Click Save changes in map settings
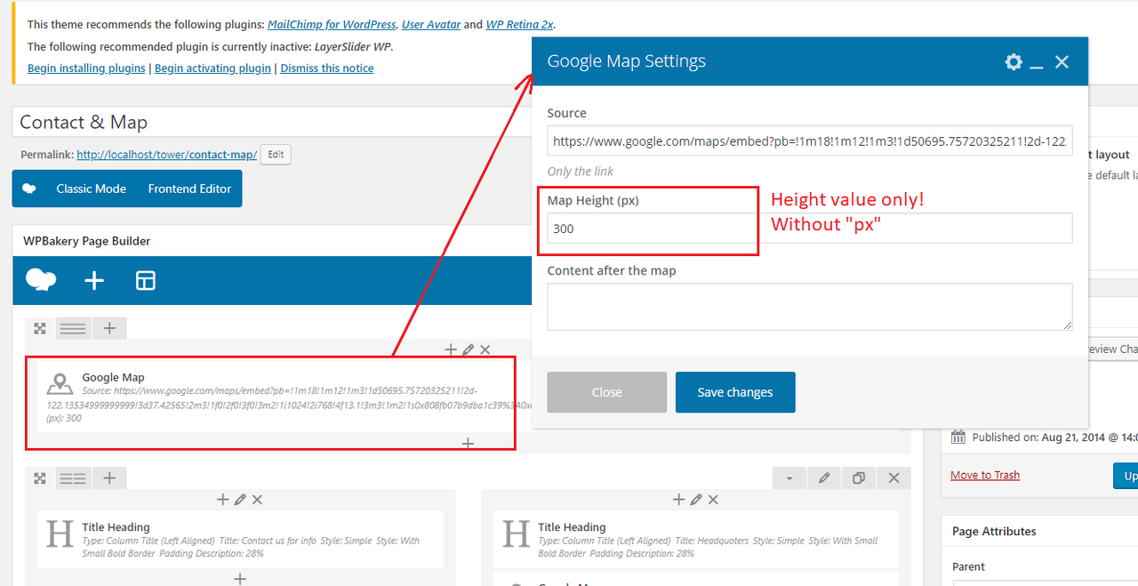The image size is (1138, 586). point(735,392)
